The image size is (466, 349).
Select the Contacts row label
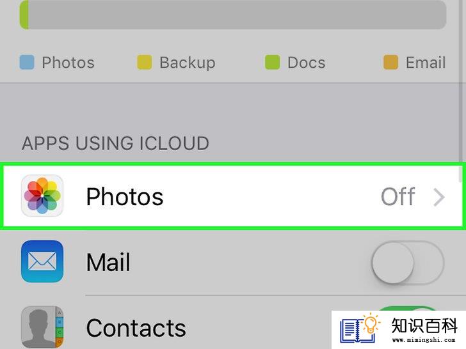[x=136, y=328]
